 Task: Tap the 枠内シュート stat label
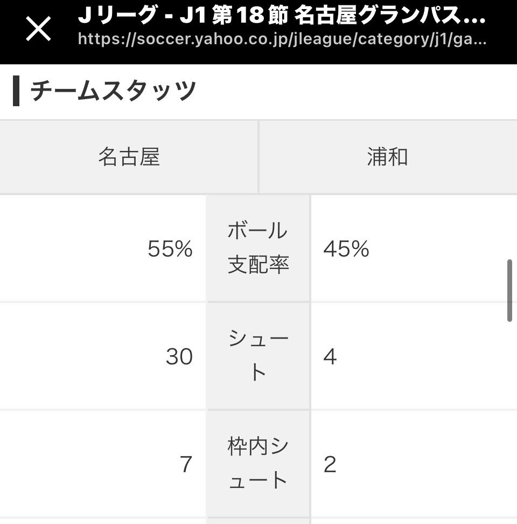[258, 464]
